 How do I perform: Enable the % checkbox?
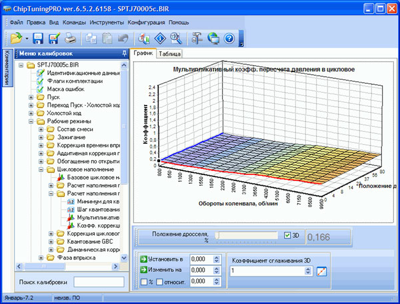(144, 282)
